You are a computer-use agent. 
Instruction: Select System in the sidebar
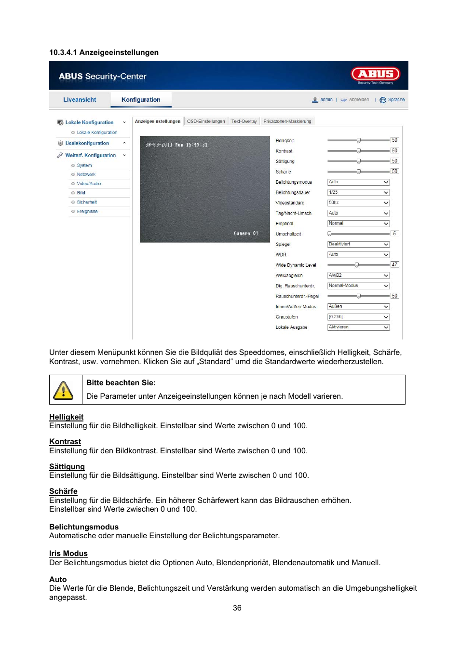(x=84, y=165)
